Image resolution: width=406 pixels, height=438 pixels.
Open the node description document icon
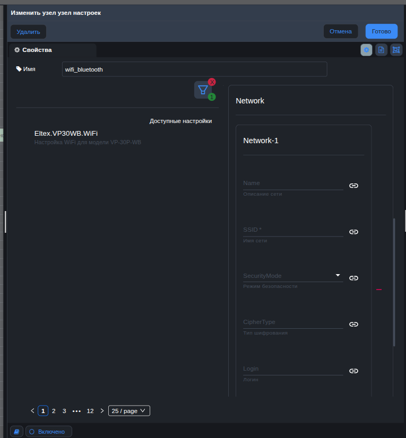point(381,50)
